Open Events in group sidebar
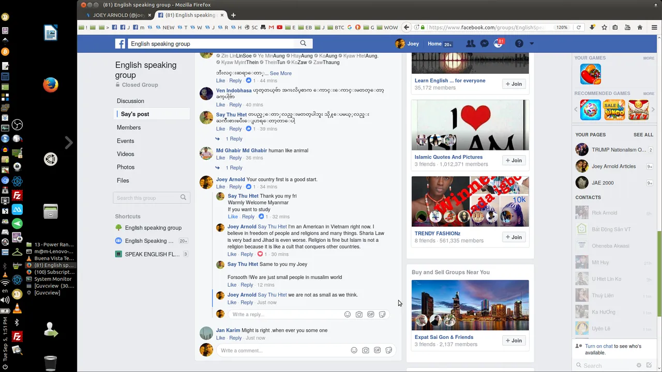This screenshot has height=372, width=662. pos(125,141)
